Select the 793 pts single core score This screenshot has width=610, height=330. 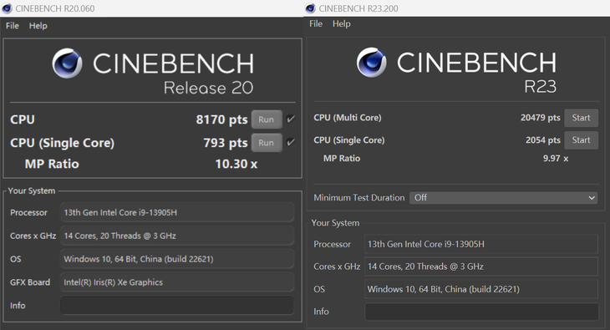pyautogui.click(x=226, y=143)
